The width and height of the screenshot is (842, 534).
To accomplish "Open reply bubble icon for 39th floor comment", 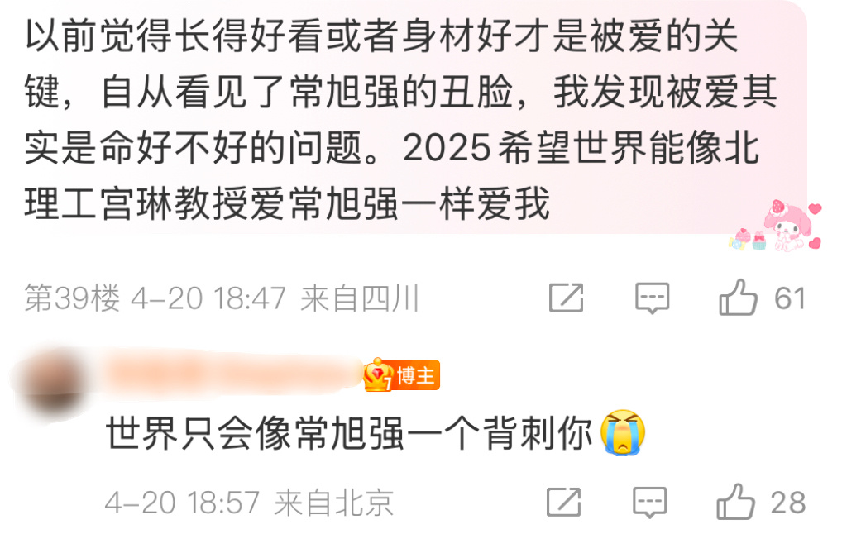I will coord(652,298).
